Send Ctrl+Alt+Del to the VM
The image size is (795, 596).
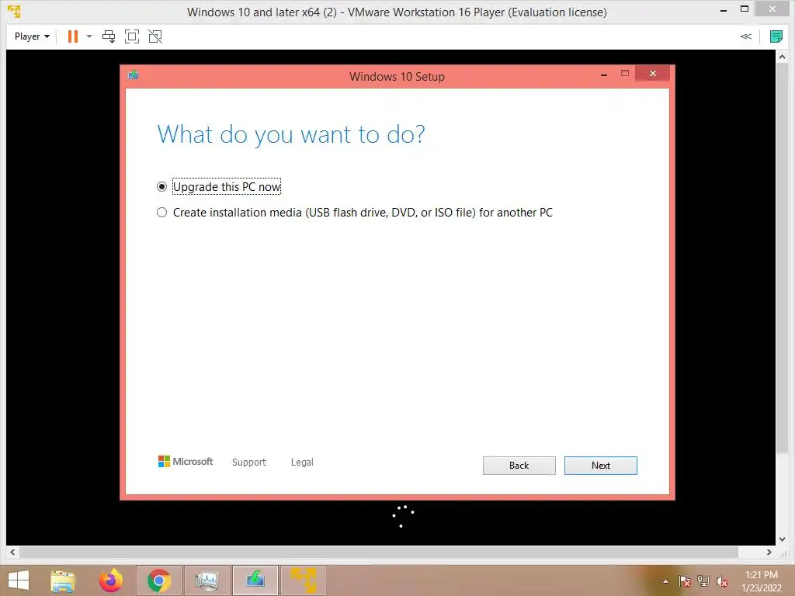click(x=109, y=36)
